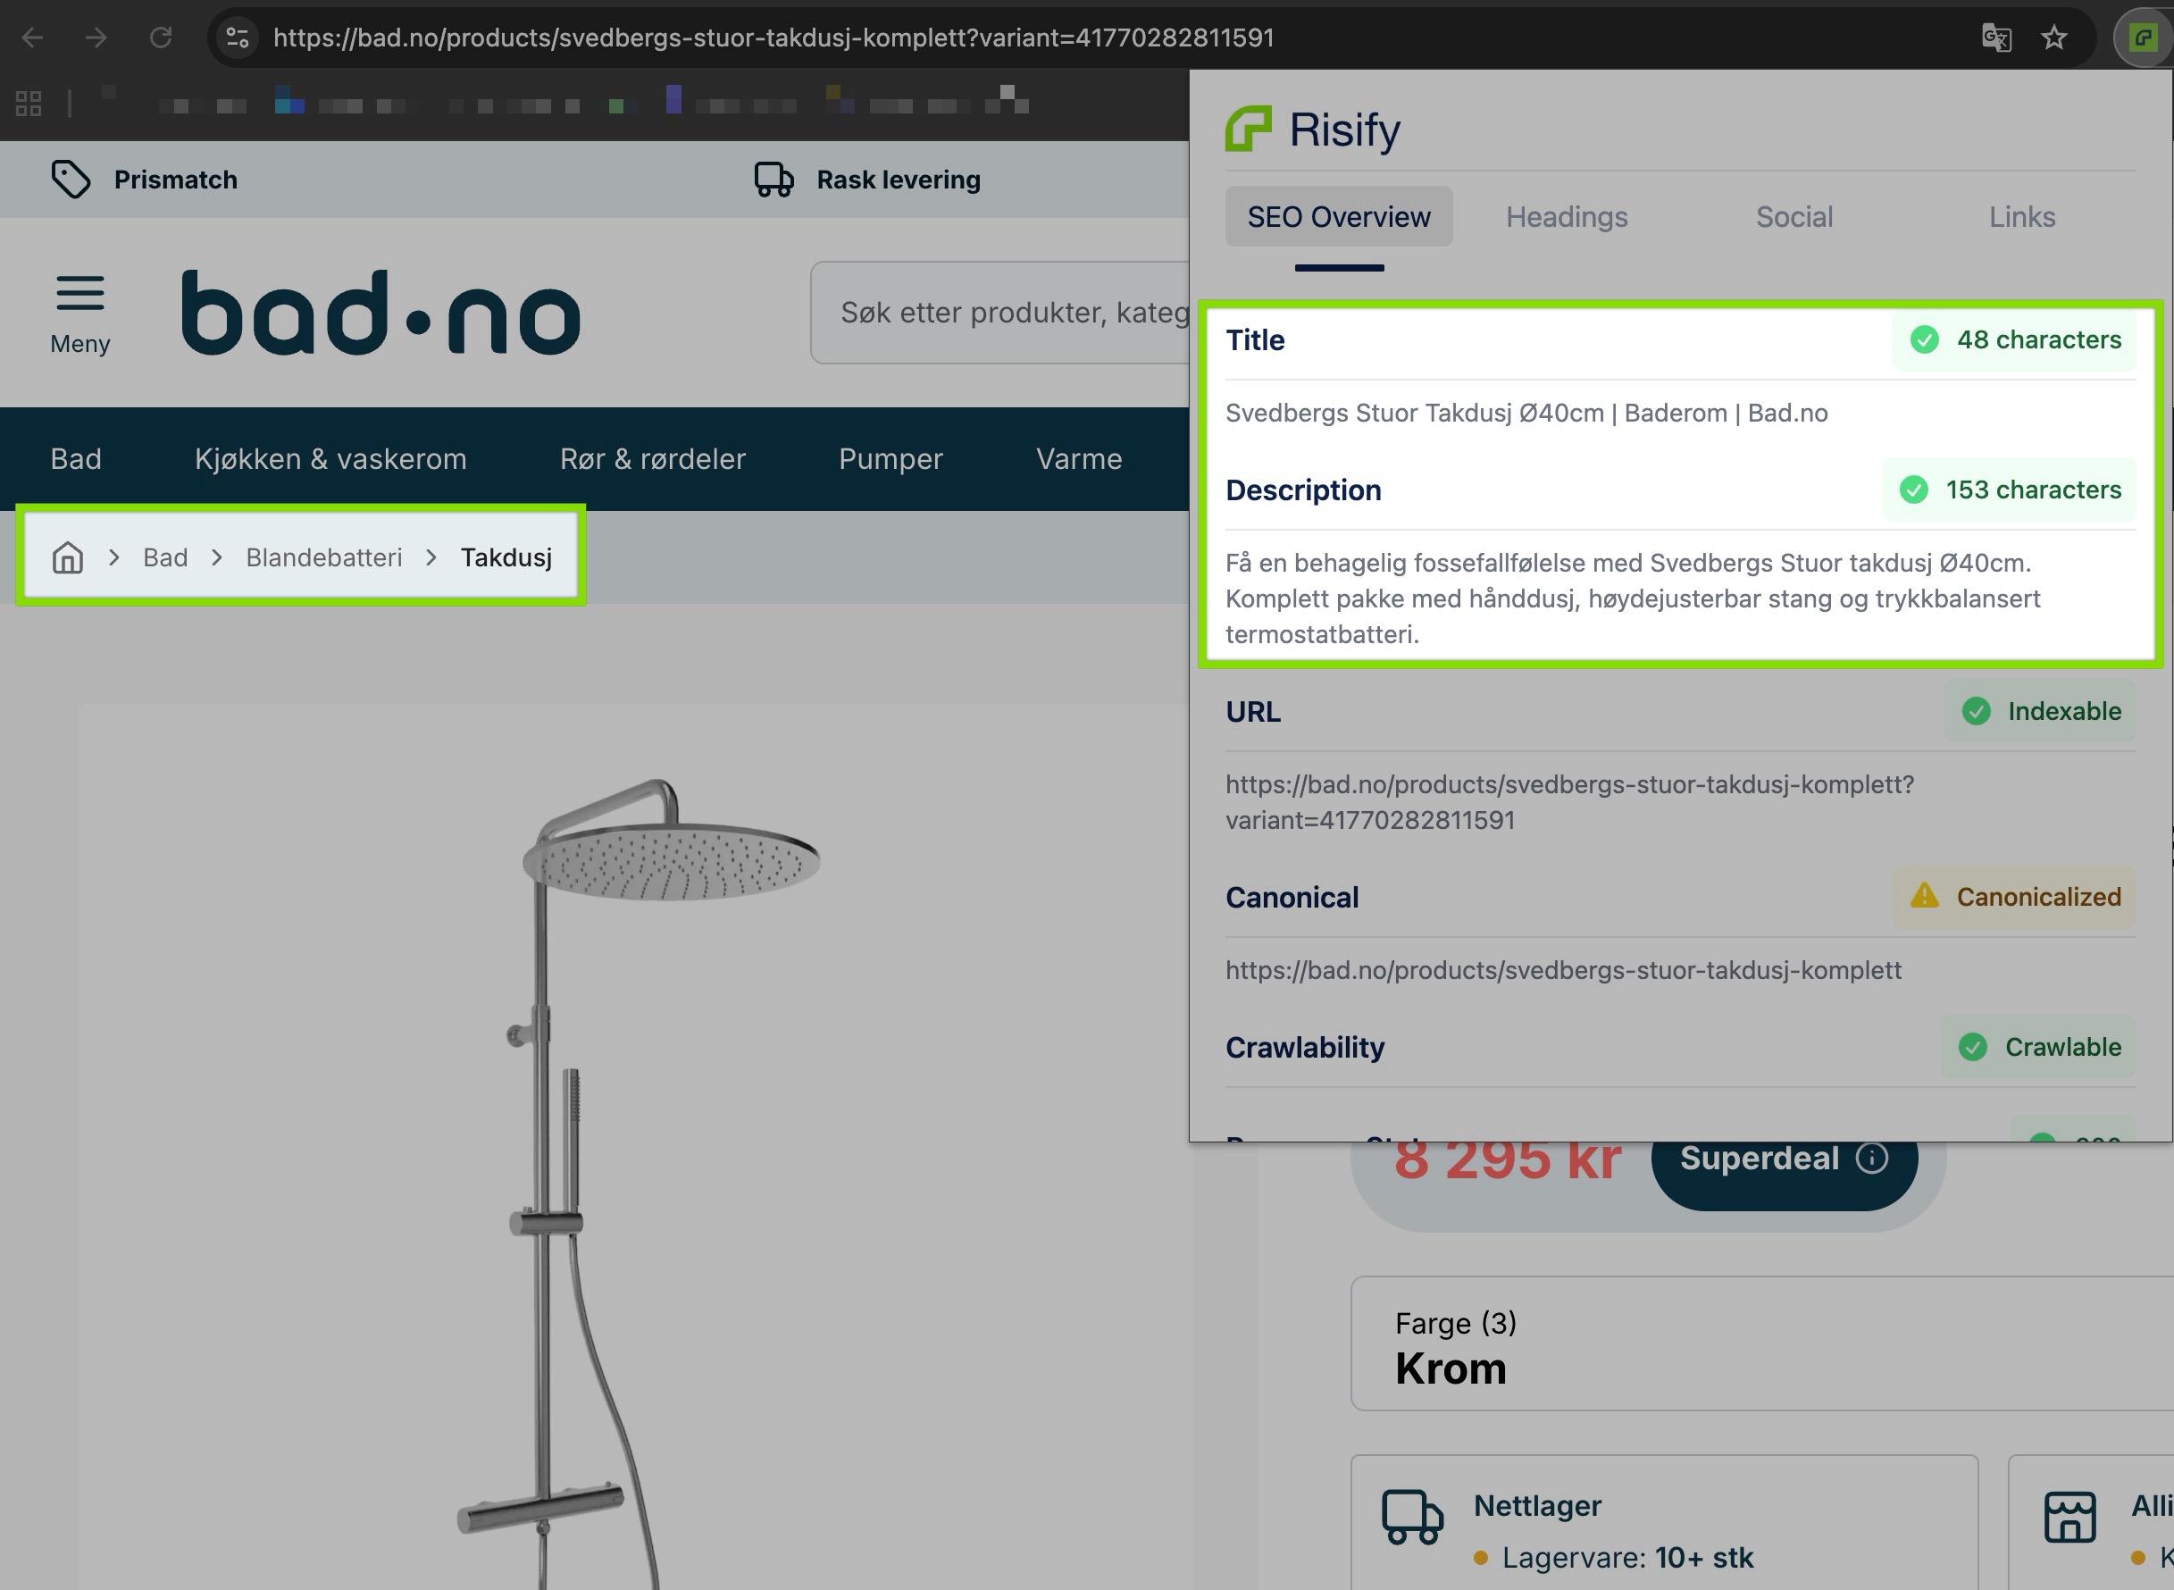Click the Rask levering link
The height and width of the screenshot is (1590, 2174).
pos(899,179)
